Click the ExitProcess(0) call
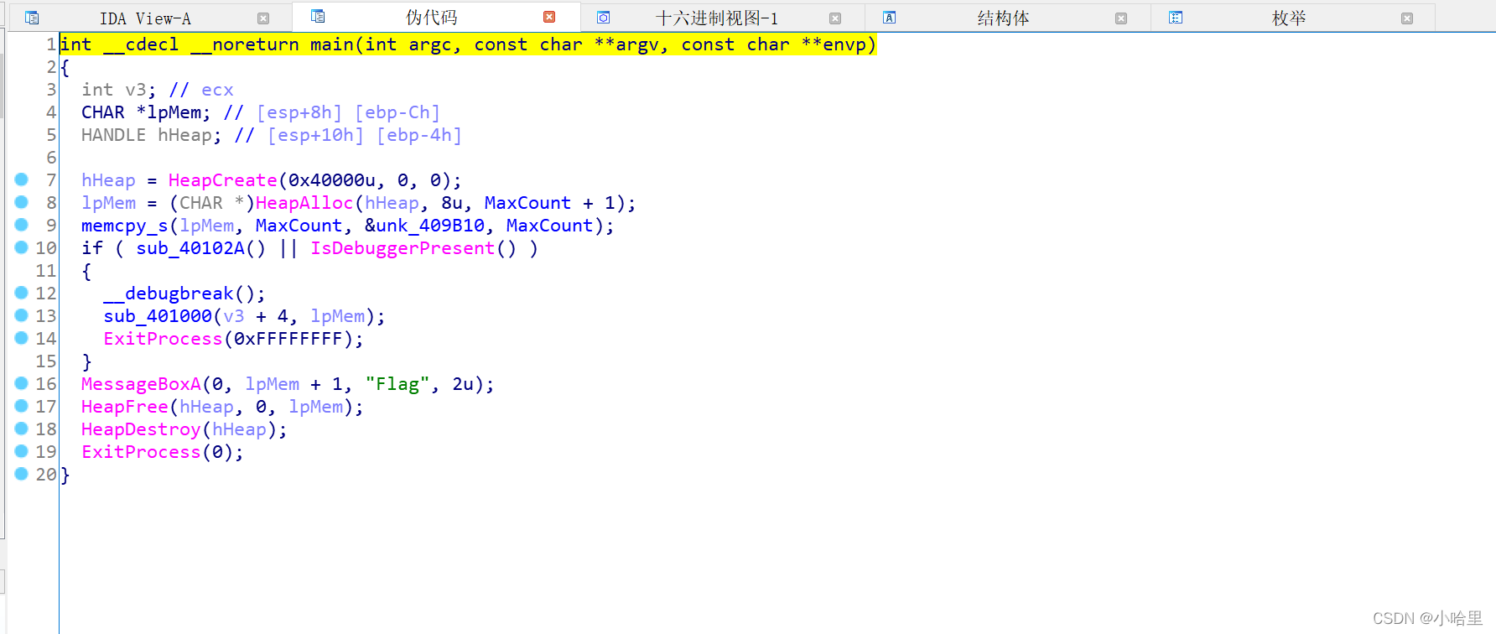 141,452
